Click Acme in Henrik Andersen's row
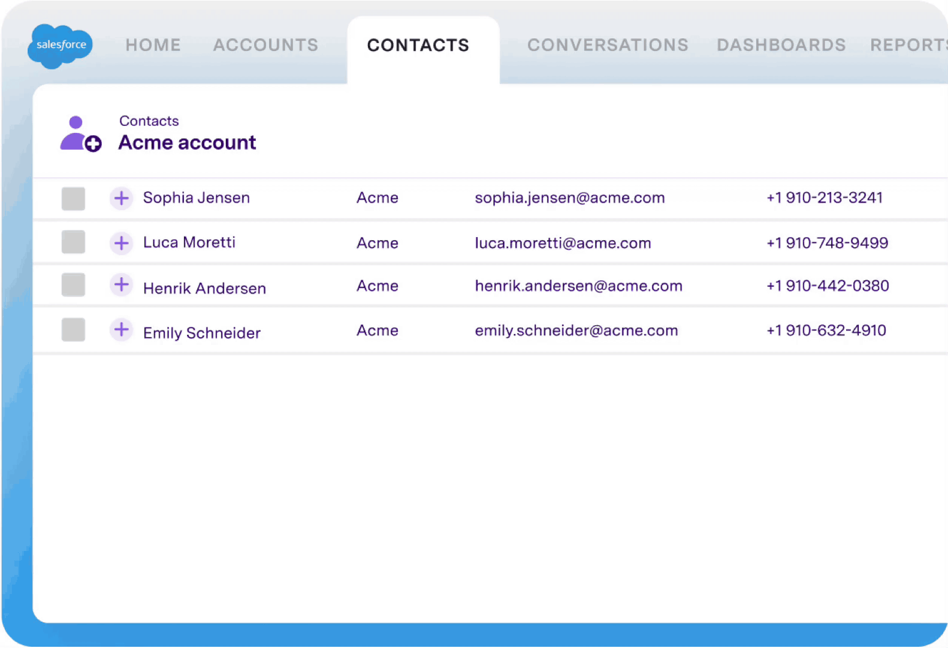Image resolution: width=948 pixels, height=648 pixels. pyautogui.click(x=378, y=286)
